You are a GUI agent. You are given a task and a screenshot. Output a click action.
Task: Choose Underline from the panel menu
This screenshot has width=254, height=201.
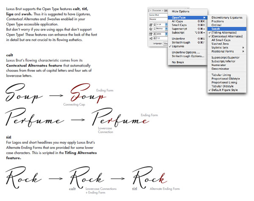[x=188, y=39]
